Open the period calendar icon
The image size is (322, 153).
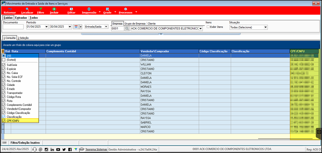pos(76,27)
